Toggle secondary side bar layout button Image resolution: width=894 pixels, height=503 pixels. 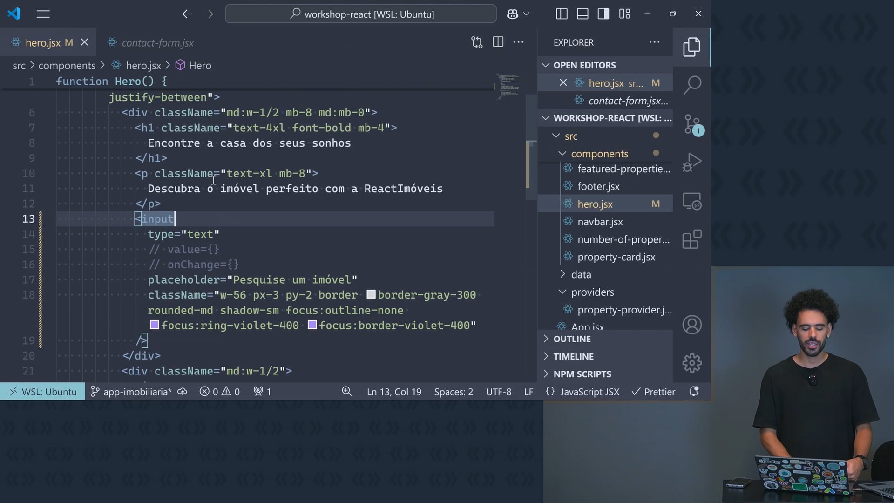pos(603,14)
